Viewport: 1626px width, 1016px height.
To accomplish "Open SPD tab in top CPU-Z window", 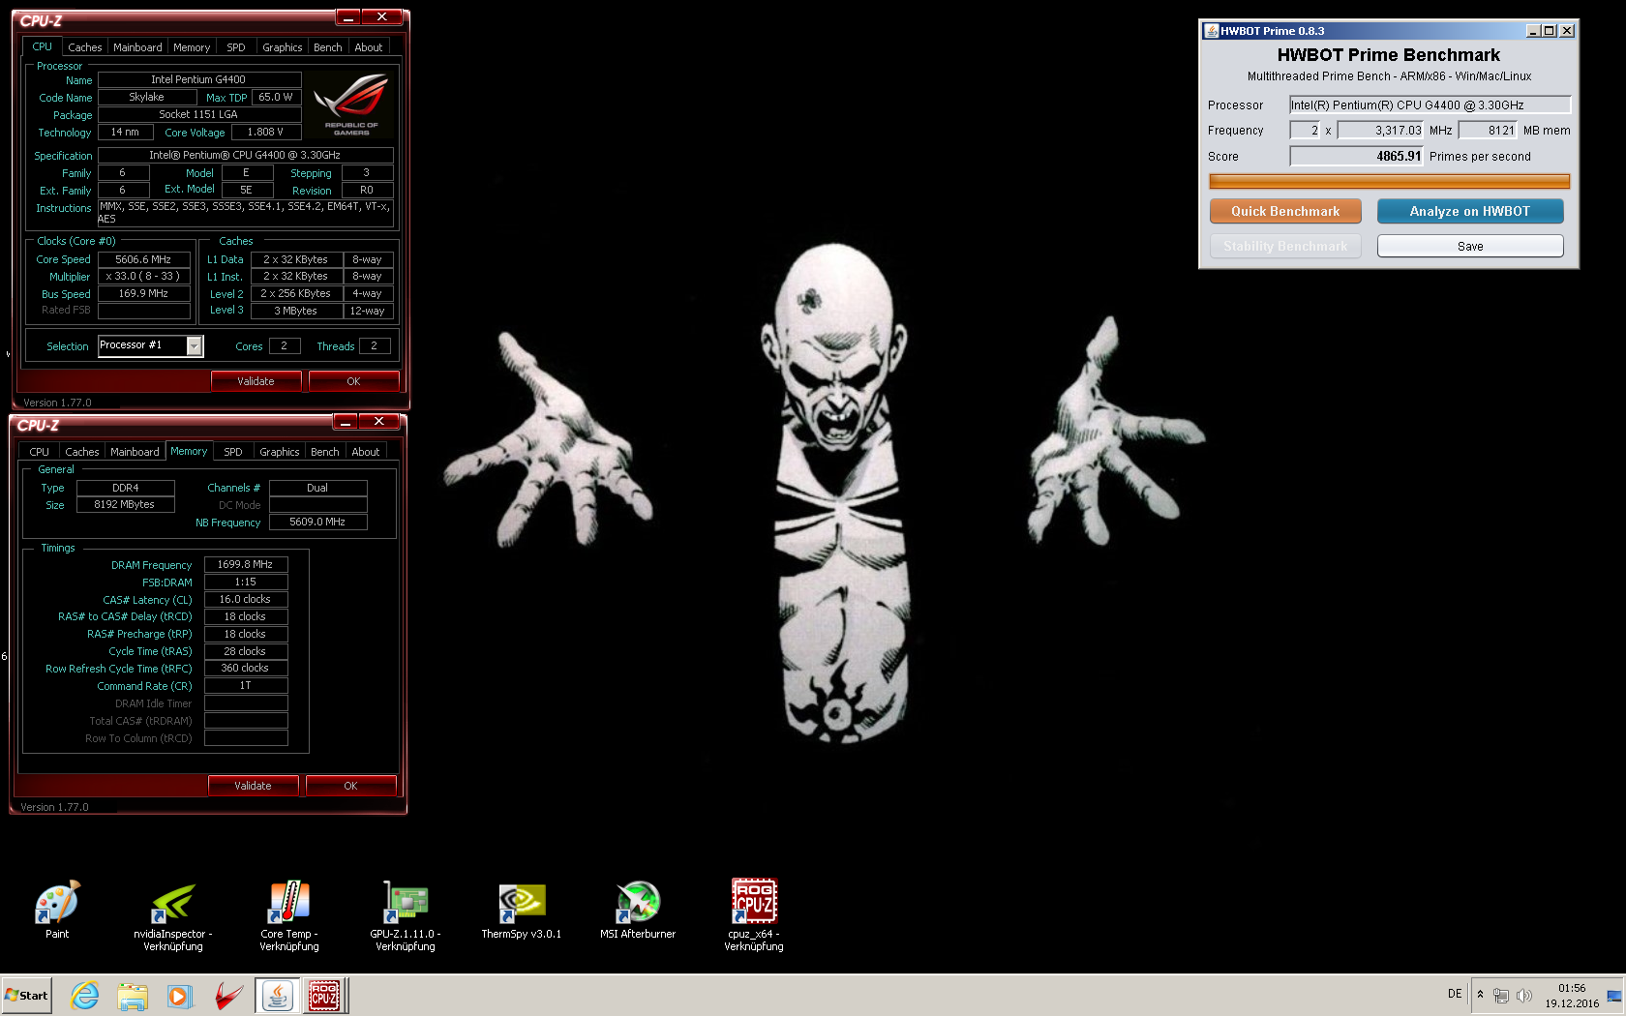I will pyautogui.click(x=236, y=47).
